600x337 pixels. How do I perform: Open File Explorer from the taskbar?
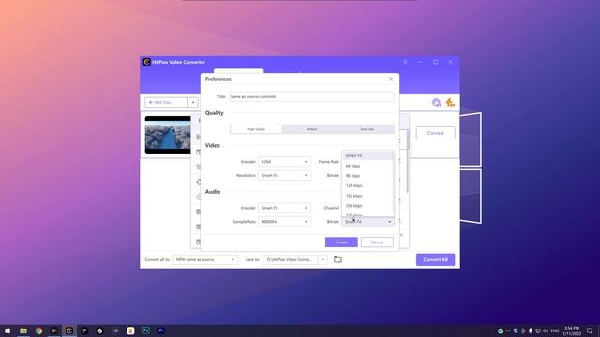(x=23, y=330)
